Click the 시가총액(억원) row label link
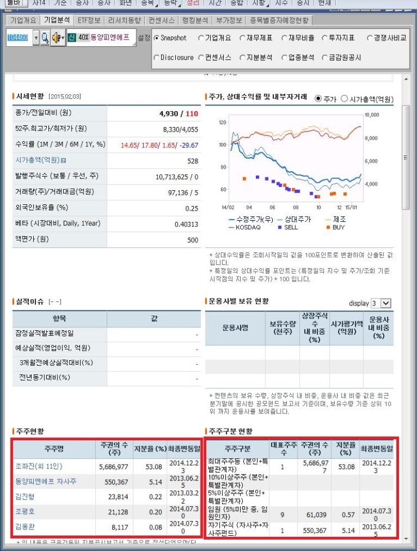417x551 pixels. (x=38, y=160)
